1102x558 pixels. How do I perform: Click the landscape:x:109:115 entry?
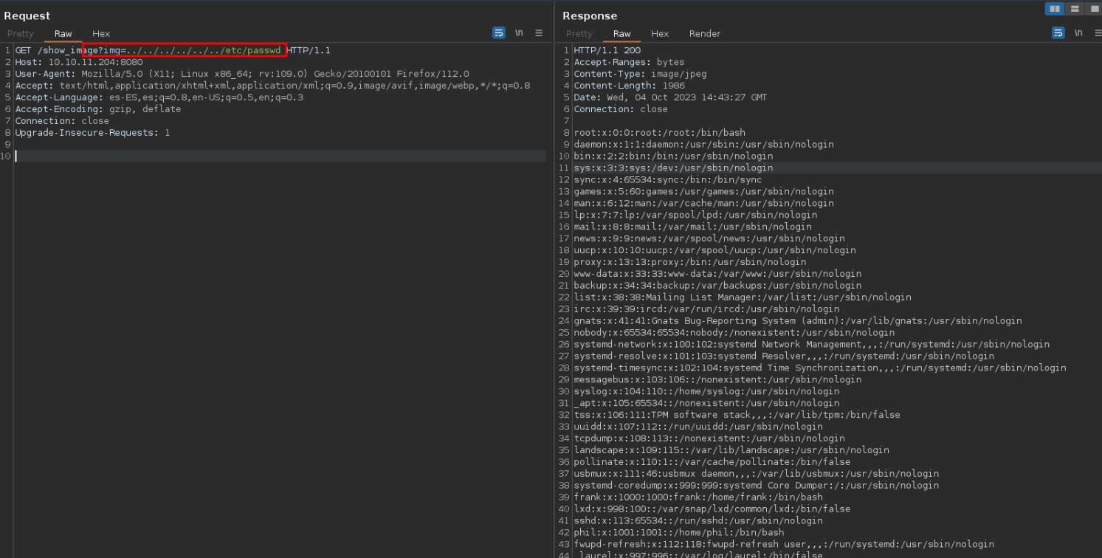point(731,452)
